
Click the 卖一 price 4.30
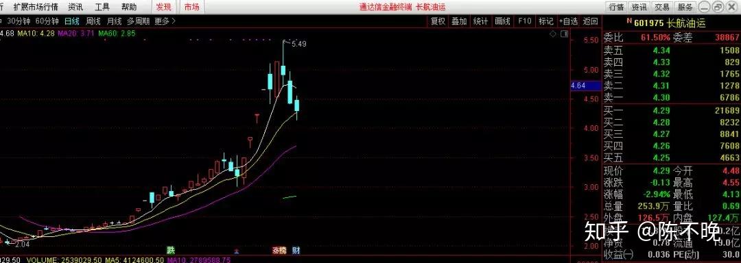click(661, 97)
